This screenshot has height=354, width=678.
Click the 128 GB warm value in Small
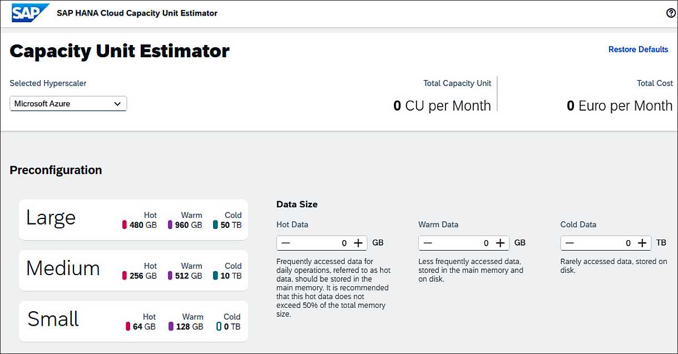190,327
